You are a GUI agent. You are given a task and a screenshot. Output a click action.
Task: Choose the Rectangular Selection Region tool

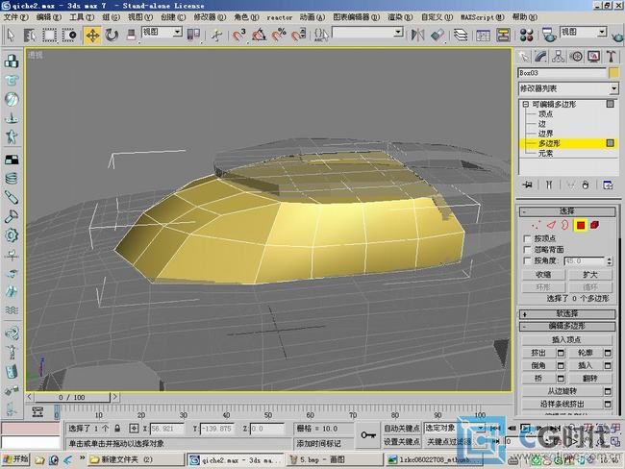[x=49, y=35]
